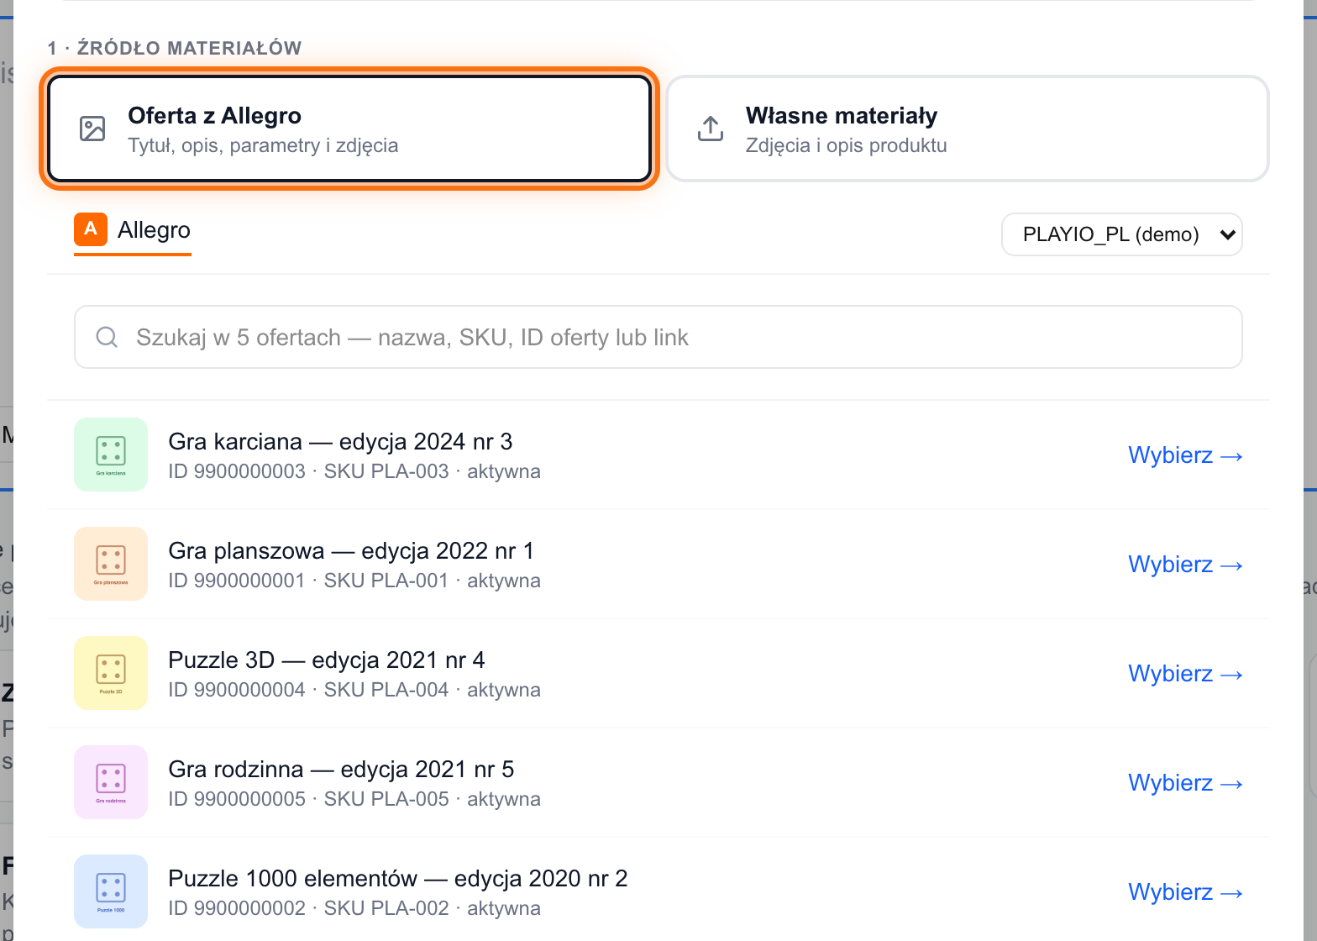The width and height of the screenshot is (1317, 941).
Task: Click Wybierz for Puzzle 1000 elementów offer
Action: click(x=1185, y=891)
